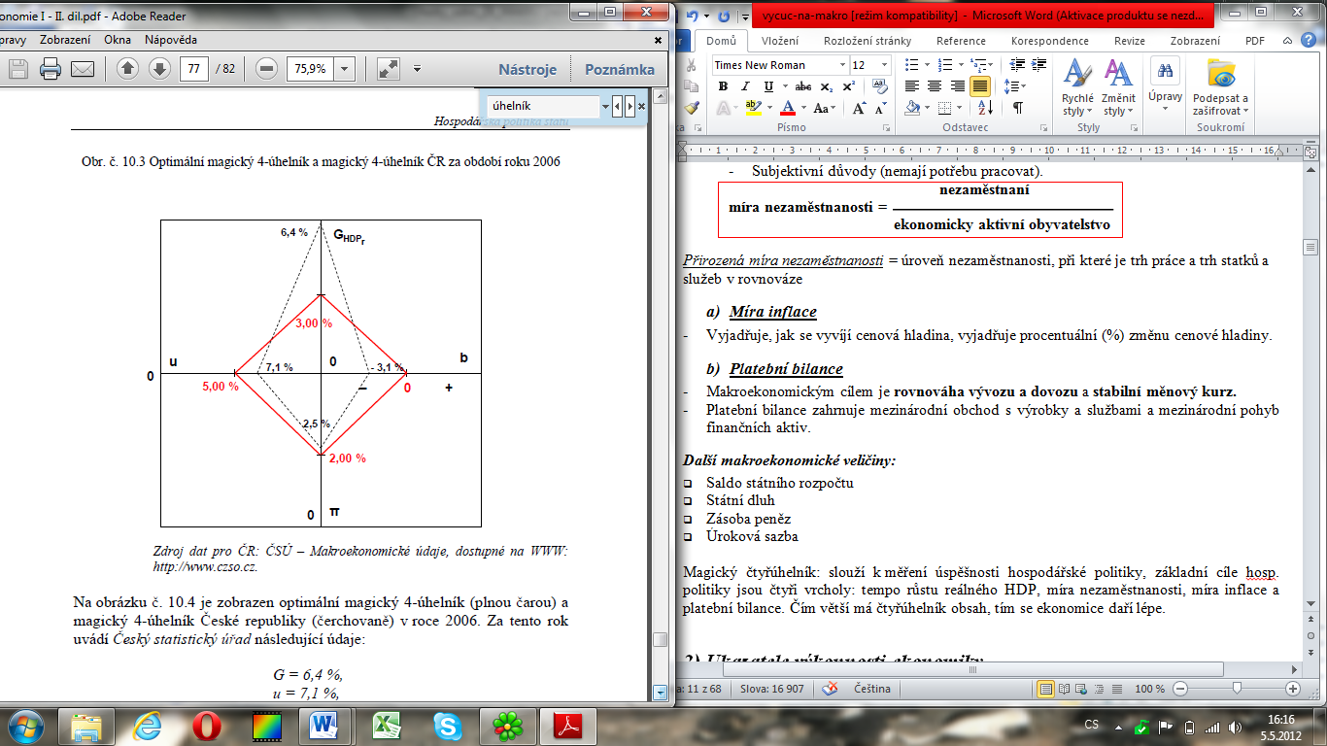Click the Format Painter brush in Word

[x=692, y=107]
